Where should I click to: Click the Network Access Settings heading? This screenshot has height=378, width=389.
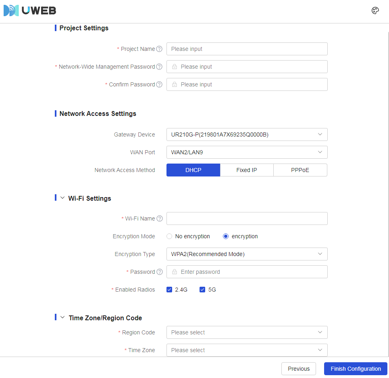click(98, 113)
